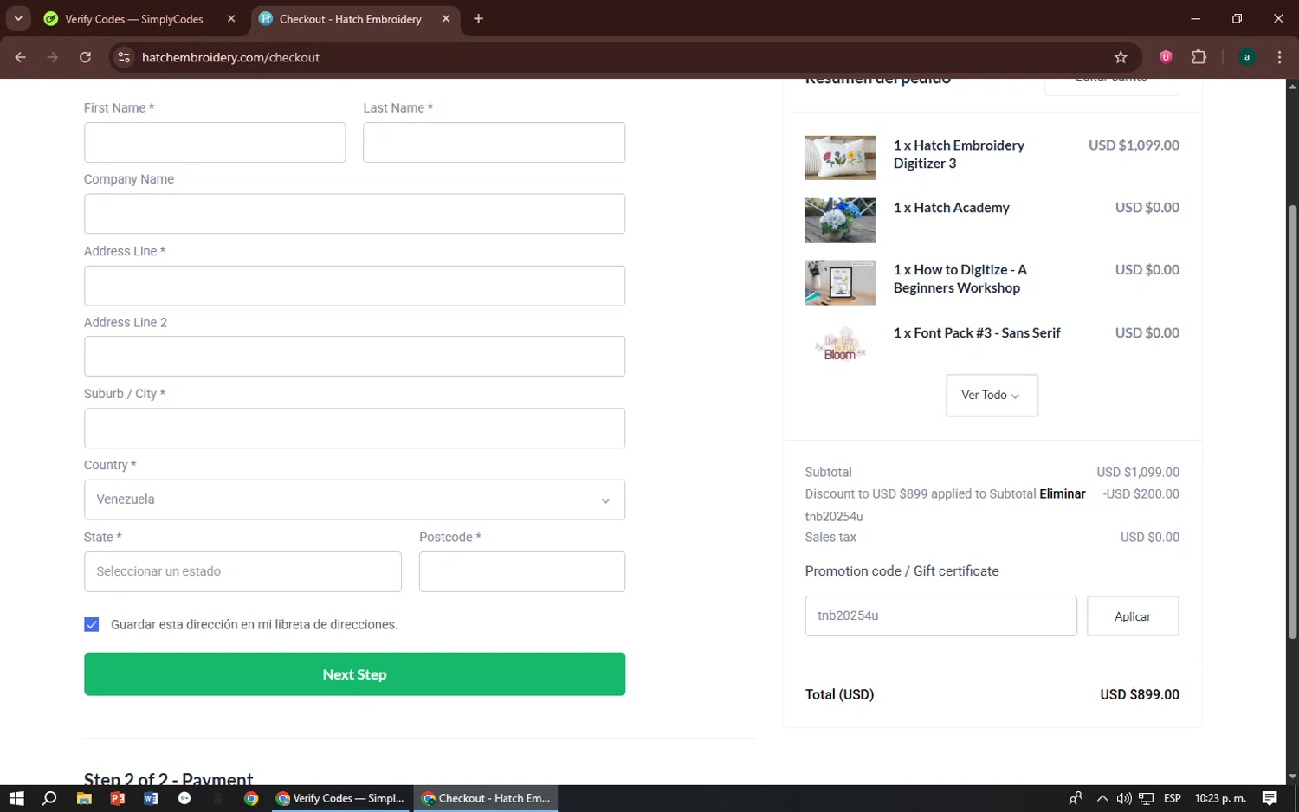1299x812 pixels.
Task: Open PowerPoint from the taskbar
Action: pos(118,798)
